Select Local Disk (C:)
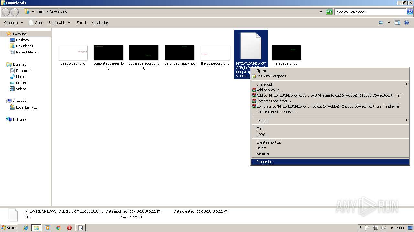 pyautogui.click(x=27, y=107)
